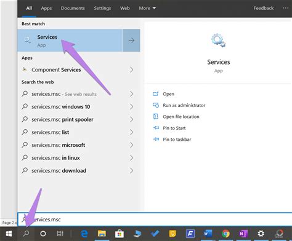
Task: Open Task View on the taskbar
Action: (x=60, y=234)
